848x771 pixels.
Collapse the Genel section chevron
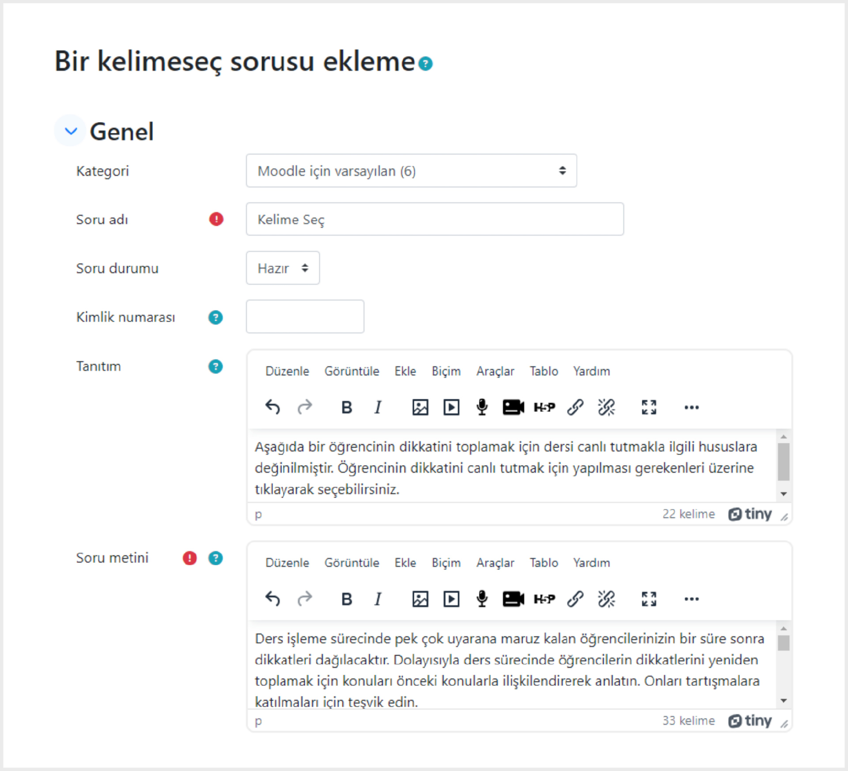pyautogui.click(x=71, y=131)
